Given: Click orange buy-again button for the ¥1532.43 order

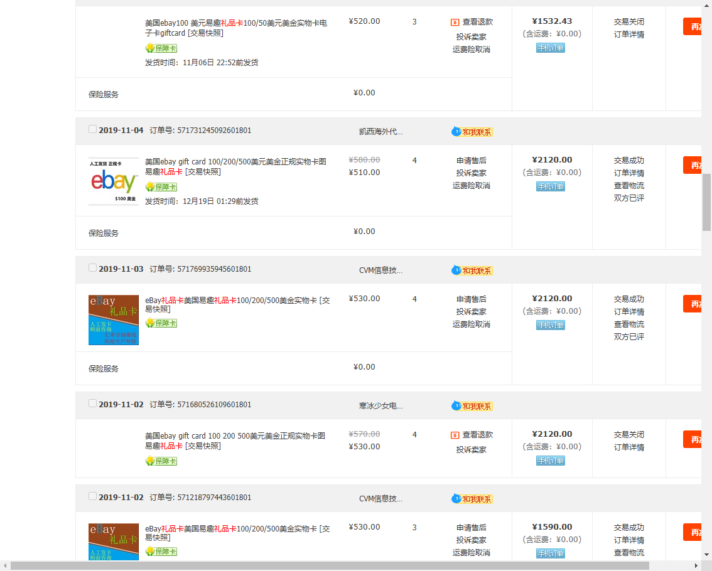Looking at the screenshot, I should point(693,27).
